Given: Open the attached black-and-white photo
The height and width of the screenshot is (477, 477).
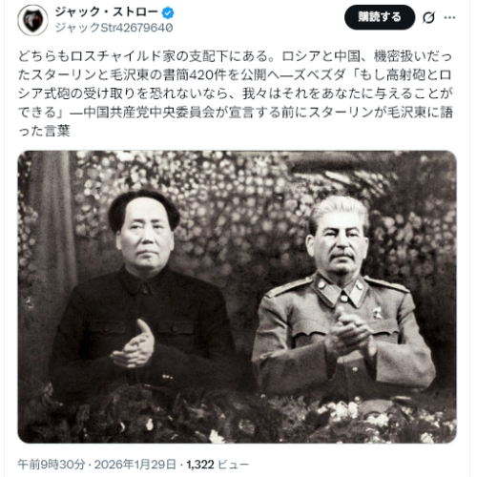Looking at the screenshot, I should (238, 297).
